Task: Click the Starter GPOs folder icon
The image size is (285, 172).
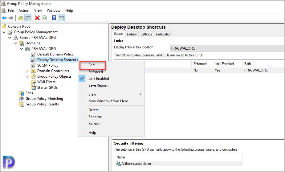Action: 33,88
